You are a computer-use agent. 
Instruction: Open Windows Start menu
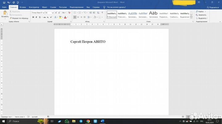(x=3, y=121)
